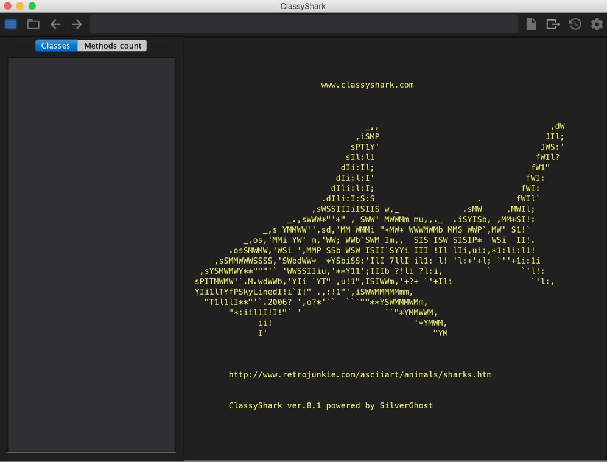Click the www.classyshark.com text
607x462 pixels.
[x=367, y=85]
